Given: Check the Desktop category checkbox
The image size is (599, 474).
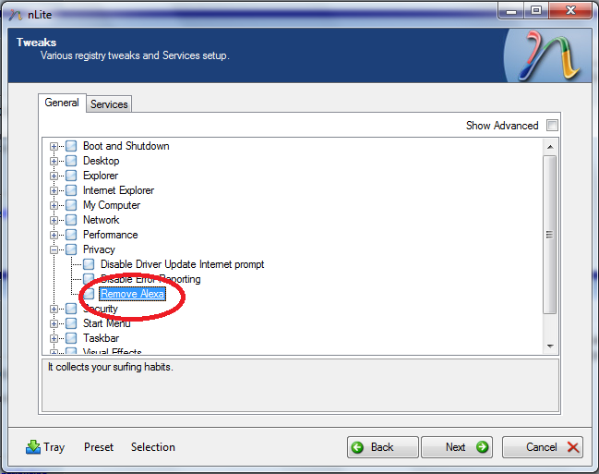Looking at the screenshot, I should pyautogui.click(x=71, y=161).
